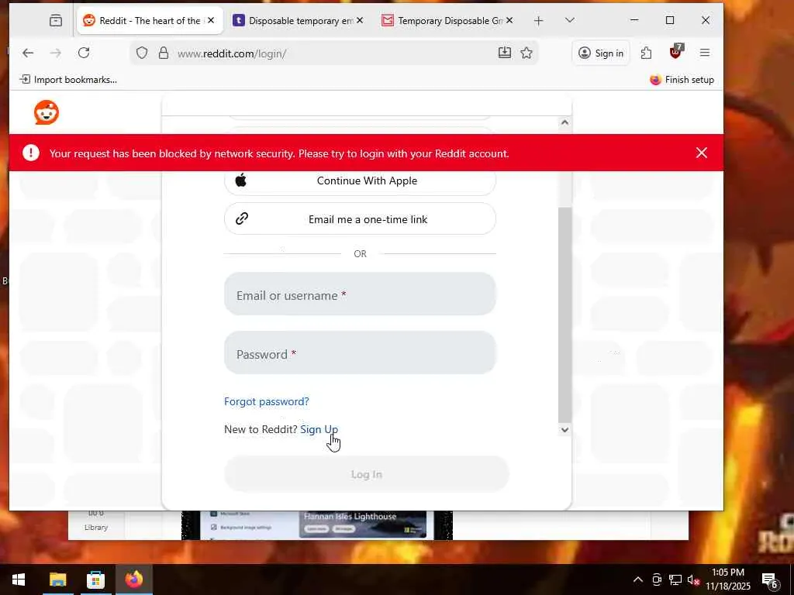Expand the list all tabs chevron
The height and width of the screenshot is (595, 794).
pos(570,20)
